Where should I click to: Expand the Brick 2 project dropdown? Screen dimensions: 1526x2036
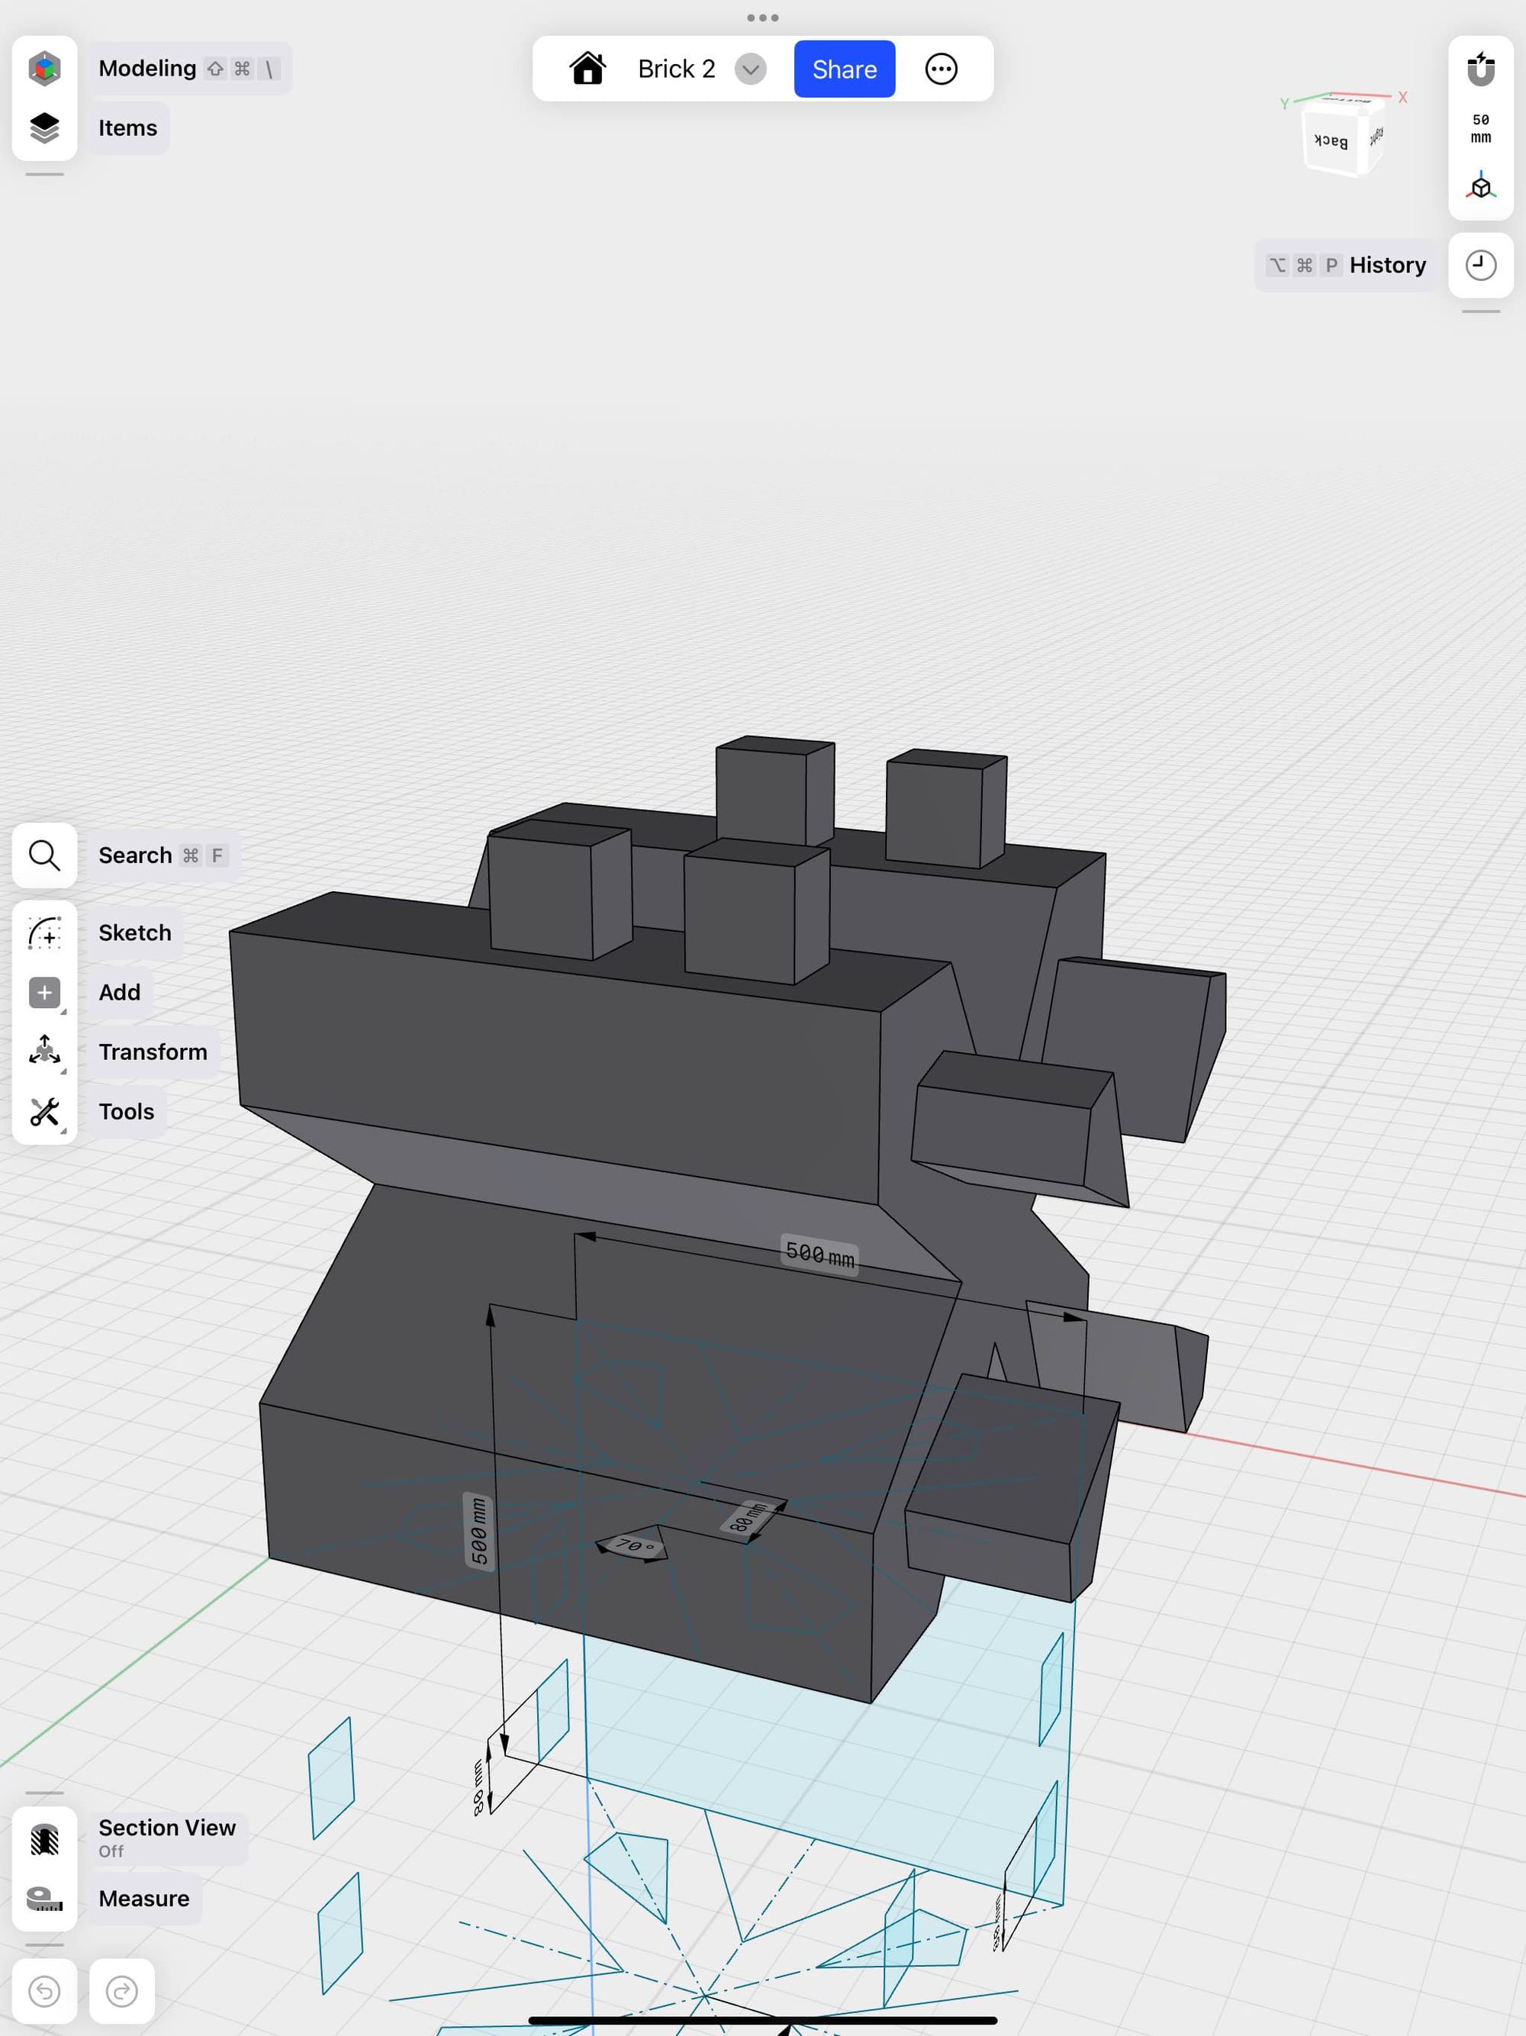click(749, 69)
